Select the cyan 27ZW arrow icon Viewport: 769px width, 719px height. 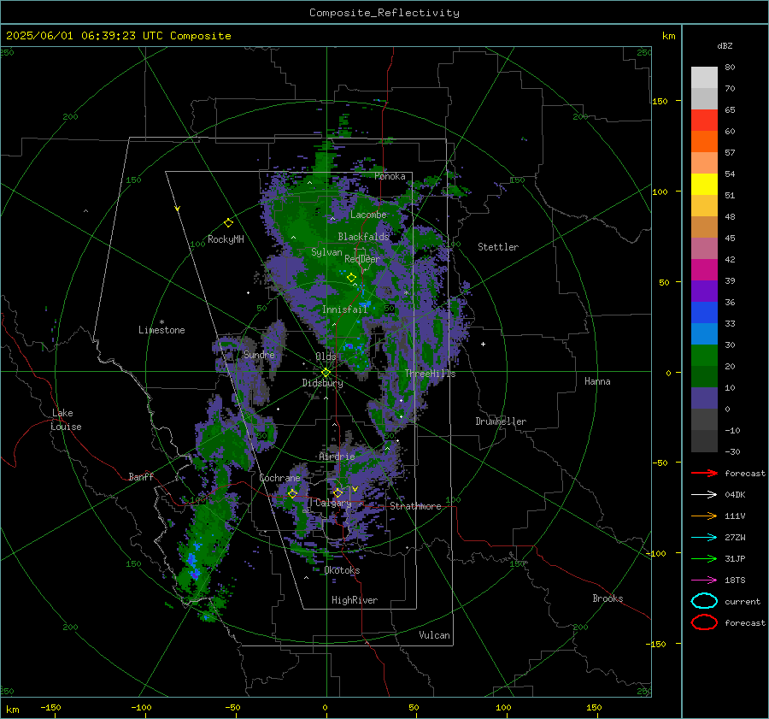pyautogui.click(x=704, y=538)
